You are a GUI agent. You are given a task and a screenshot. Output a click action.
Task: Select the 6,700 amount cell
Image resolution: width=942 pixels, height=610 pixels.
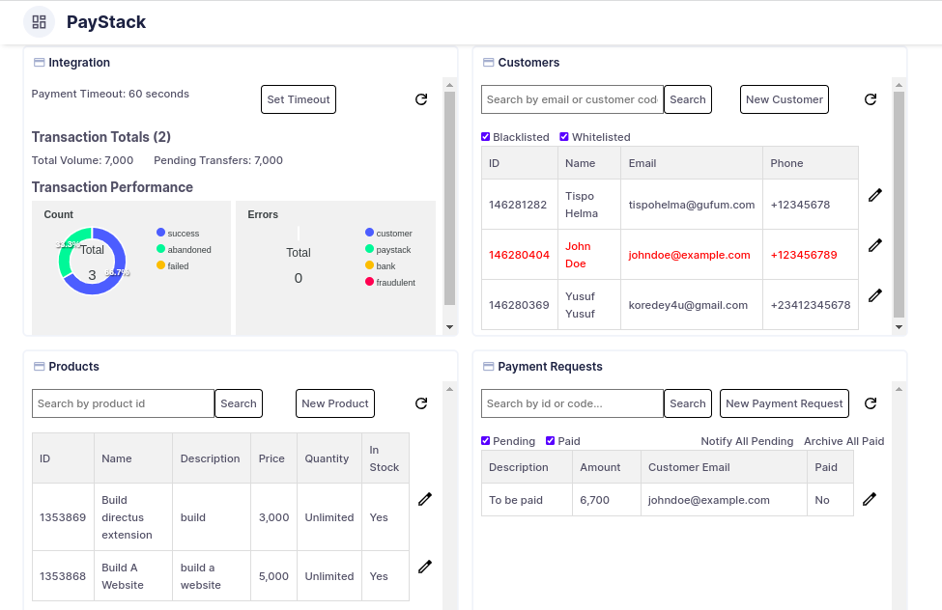tap(606, 500)
